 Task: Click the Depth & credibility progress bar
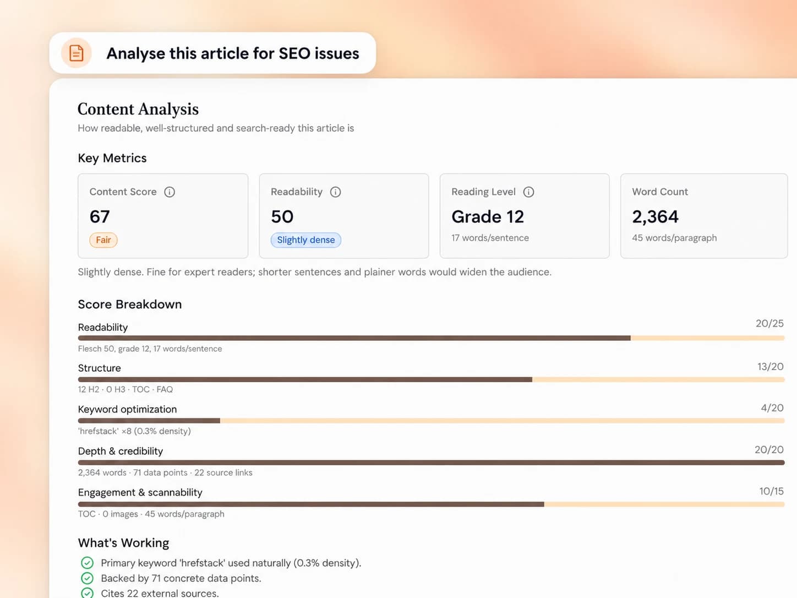click(432, 463)
